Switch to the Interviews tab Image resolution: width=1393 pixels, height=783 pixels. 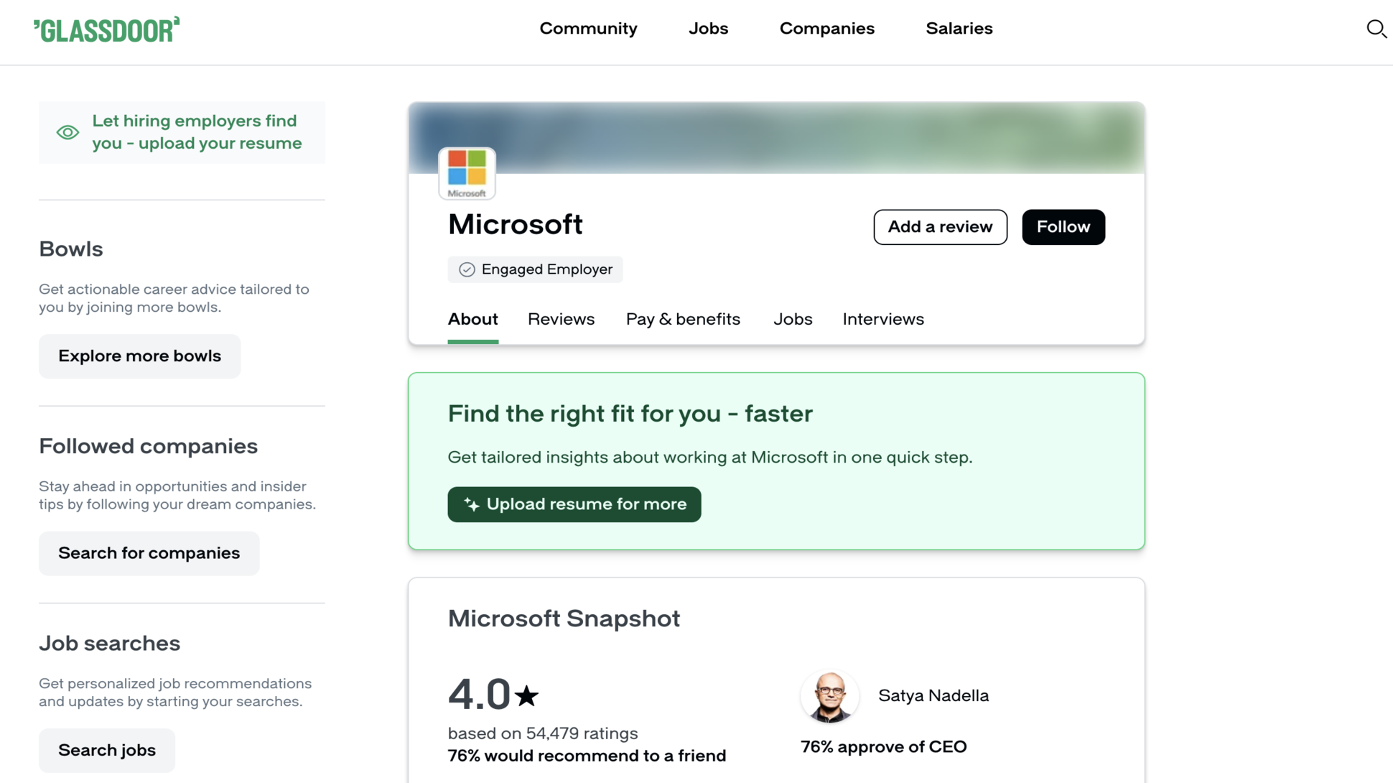click(883, 319)
